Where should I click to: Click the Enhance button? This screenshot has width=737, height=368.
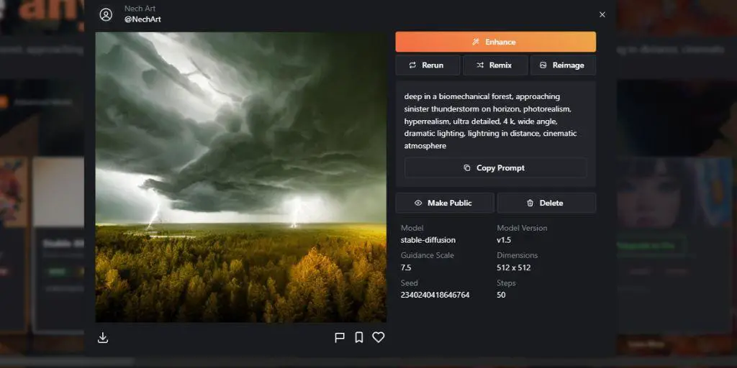(495, 42)
